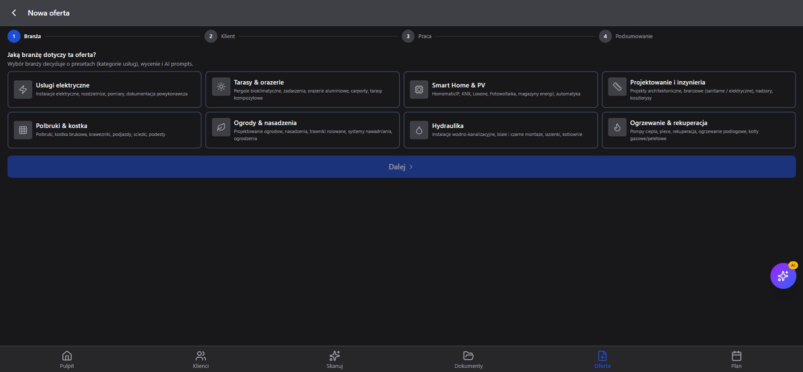803x372 pixels.
Task: Switch to the Klienci tab
Action: click(x=201, y=360)
